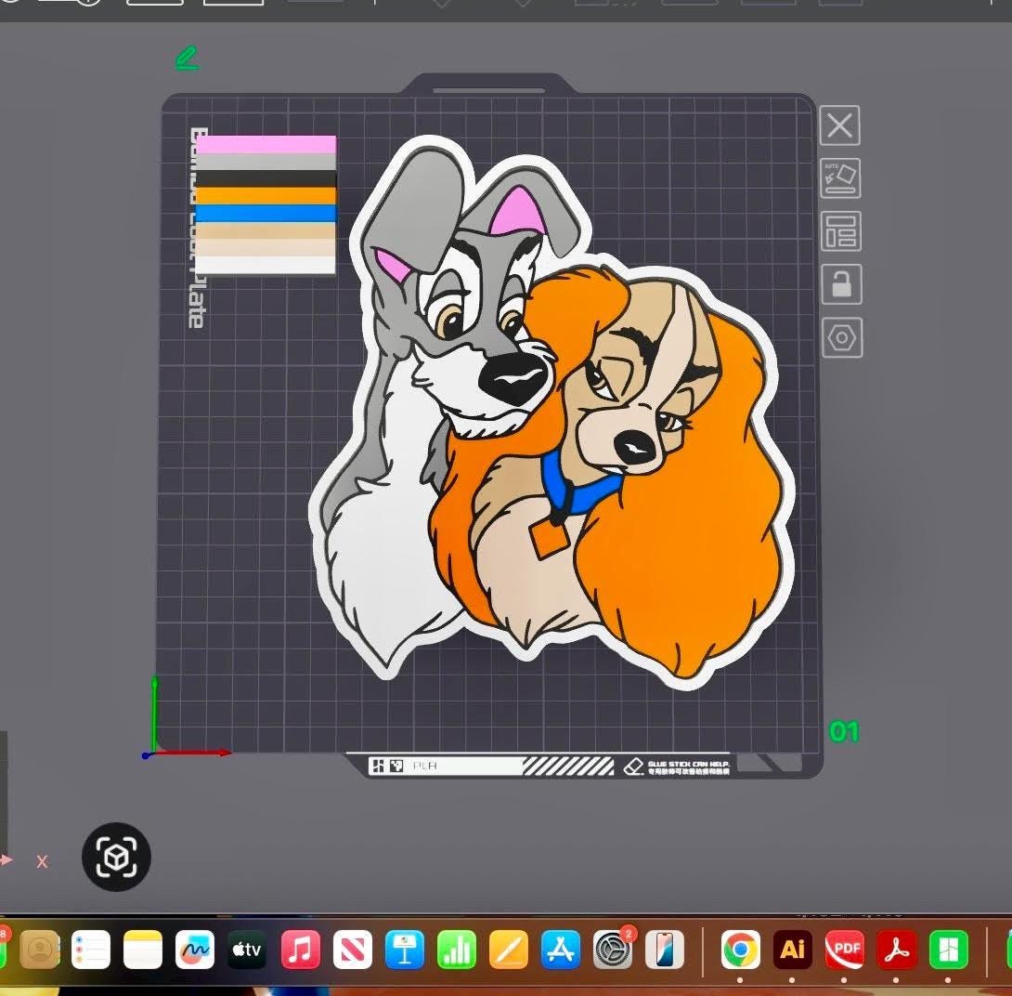Open Numbers from the dock

457,950
